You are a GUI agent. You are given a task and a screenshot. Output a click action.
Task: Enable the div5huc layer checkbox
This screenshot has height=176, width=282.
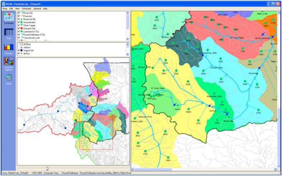19,44
